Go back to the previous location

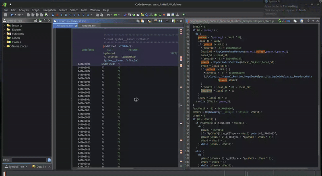tap(12, 15)
